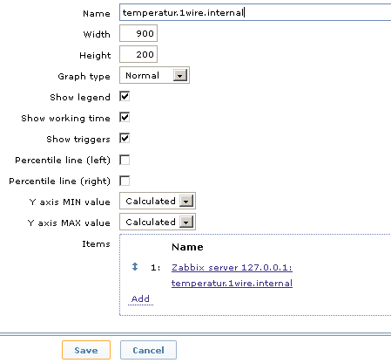Viewport: 391px width, 363px height.
Task: Disable the Show working time checkbox
Action: coord(125,118)
